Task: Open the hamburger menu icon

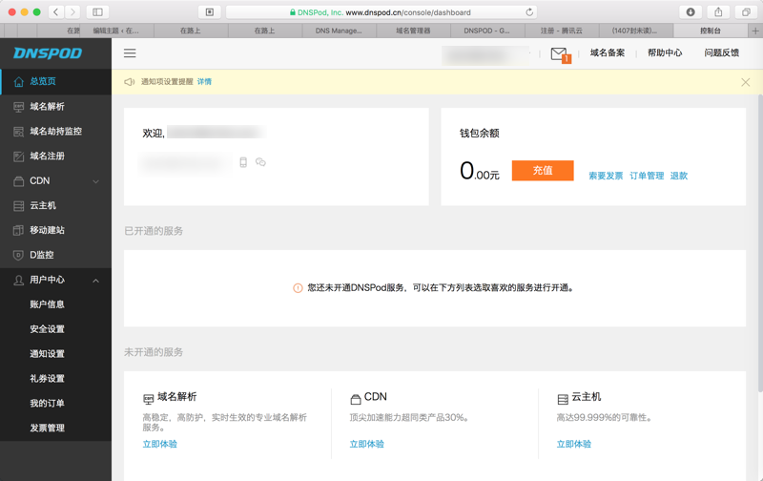Action: [130, 53]
